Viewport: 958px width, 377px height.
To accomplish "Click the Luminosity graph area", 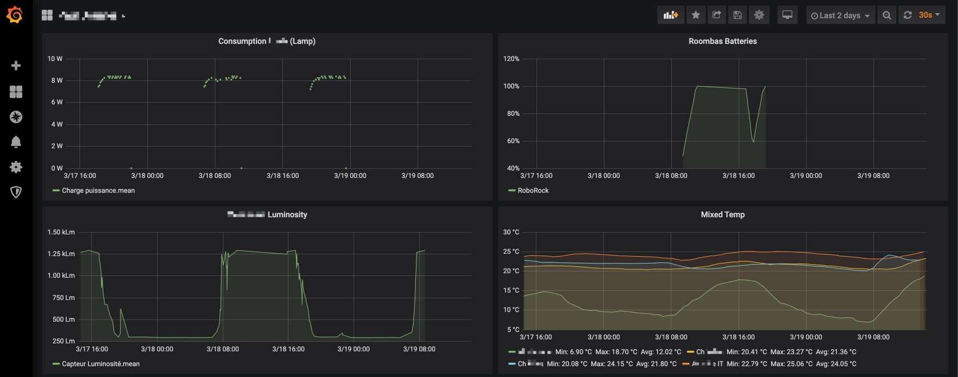I will 275,286.
